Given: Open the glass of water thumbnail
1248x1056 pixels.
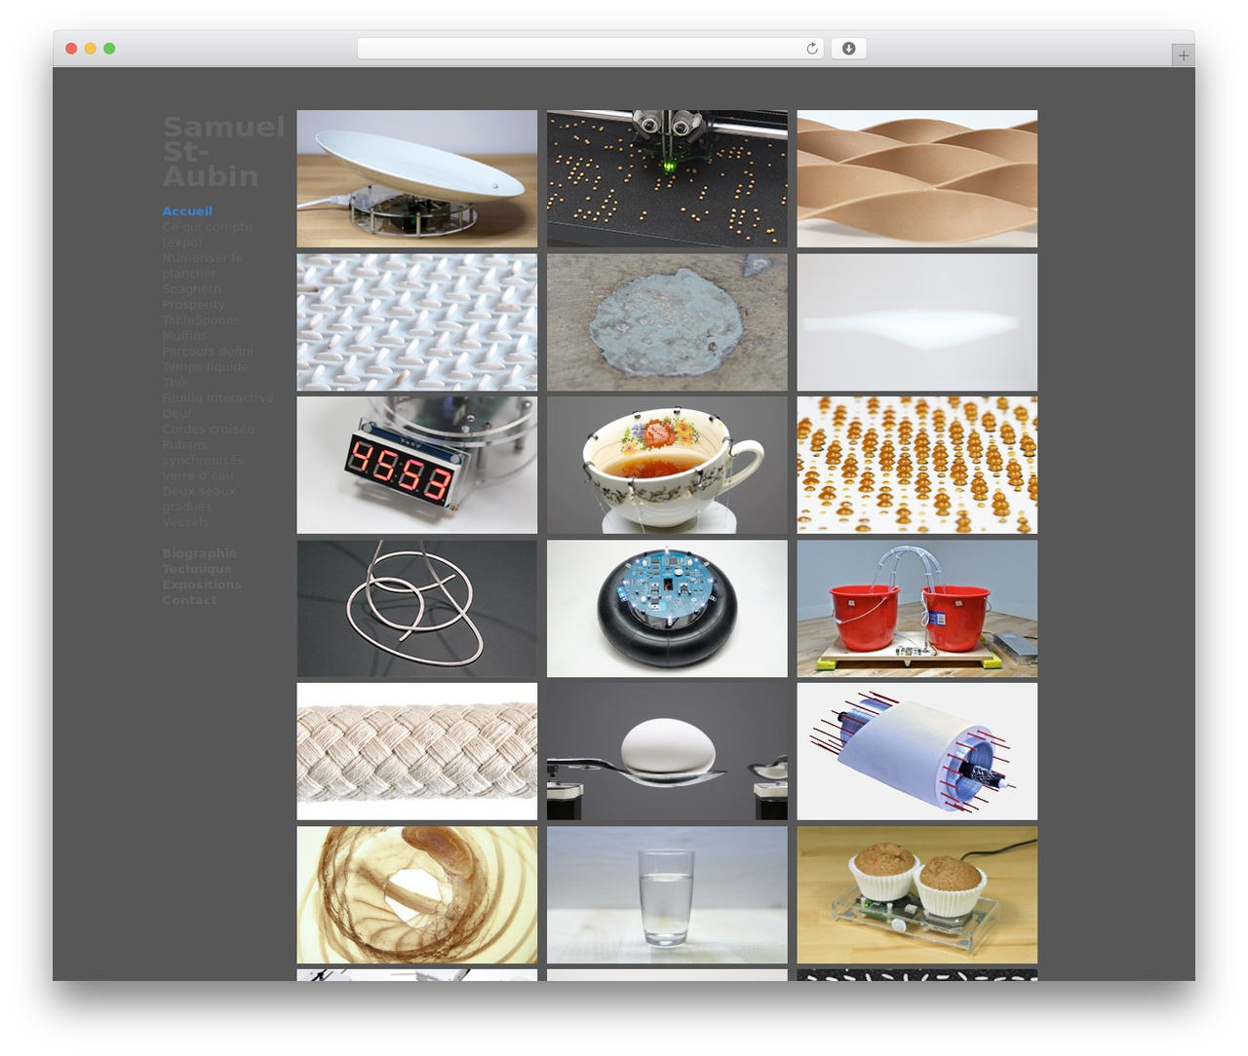Looking at the screenshot, I should click(667, 895).
